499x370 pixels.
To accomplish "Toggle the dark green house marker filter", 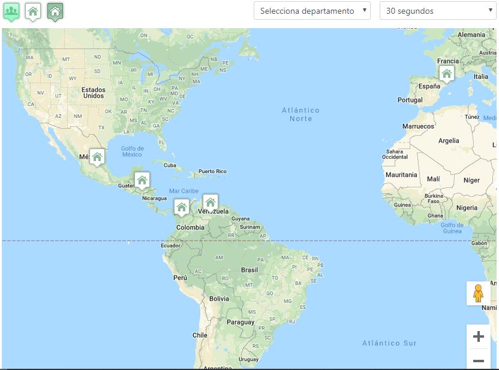I will [x=55, y=11].
